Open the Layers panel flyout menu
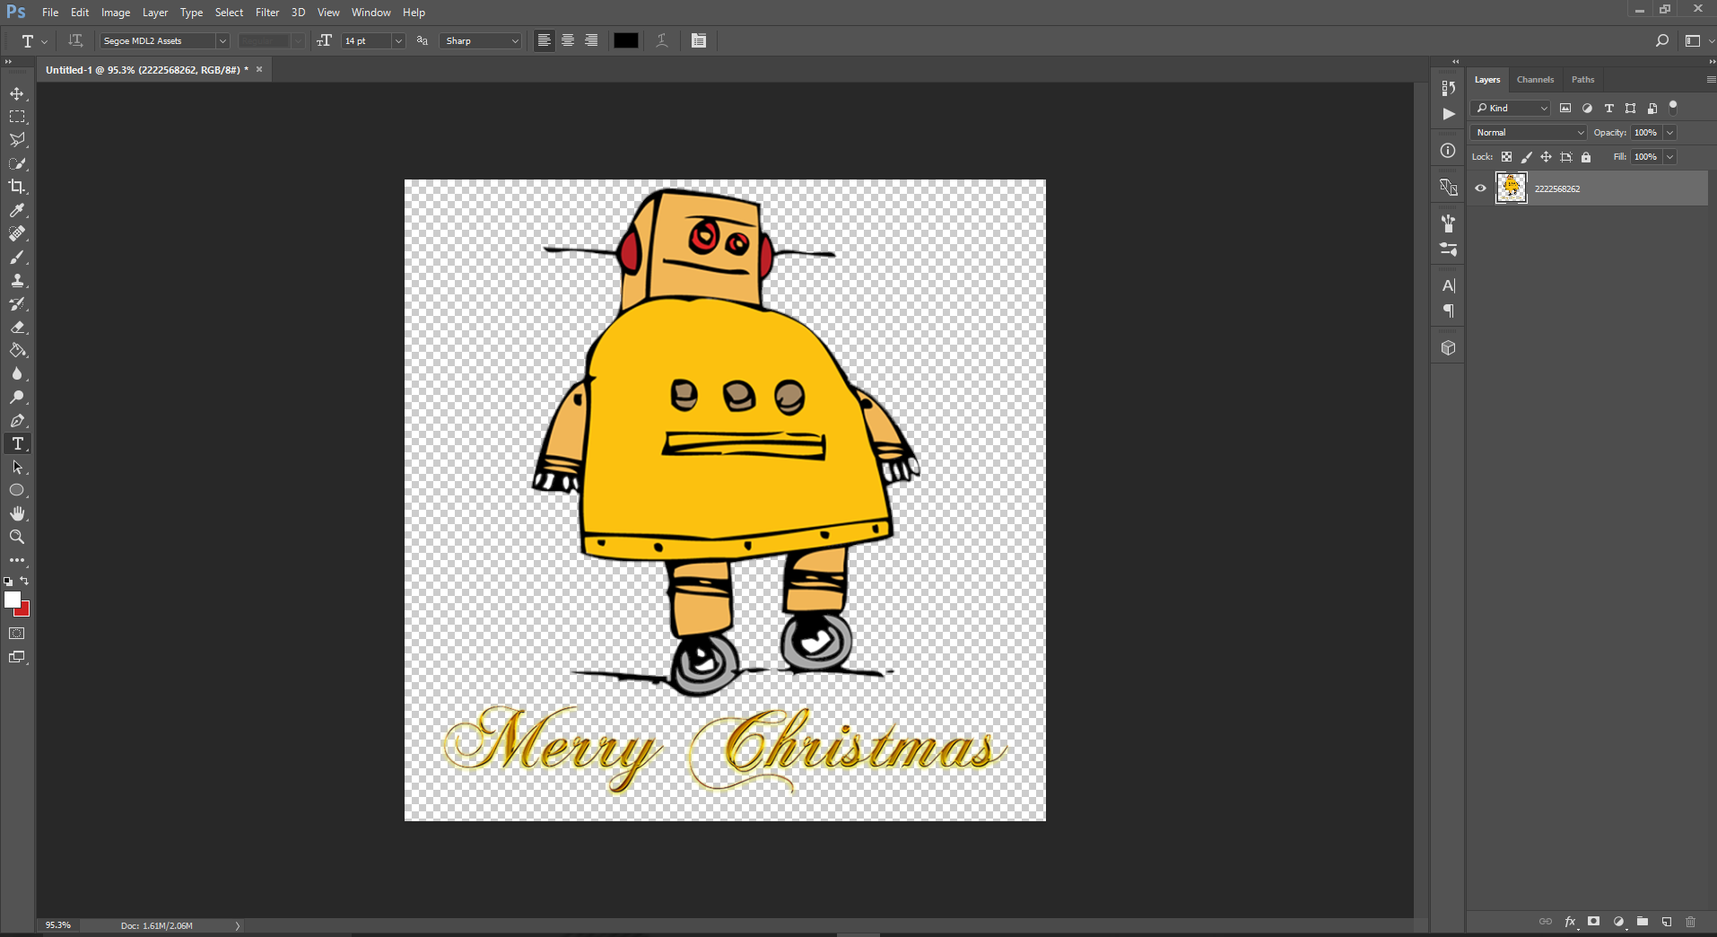The image size is (1717, 937). click(1711, 79)
